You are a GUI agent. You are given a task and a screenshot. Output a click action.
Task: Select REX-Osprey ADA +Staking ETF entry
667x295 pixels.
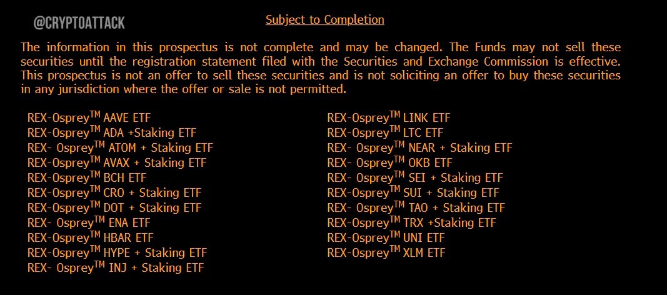pyautogui.click(x=112, y=132)
